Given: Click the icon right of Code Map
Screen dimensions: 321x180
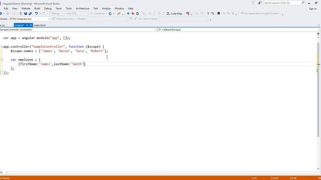Looking at the screenshot, I should (188, 13).
